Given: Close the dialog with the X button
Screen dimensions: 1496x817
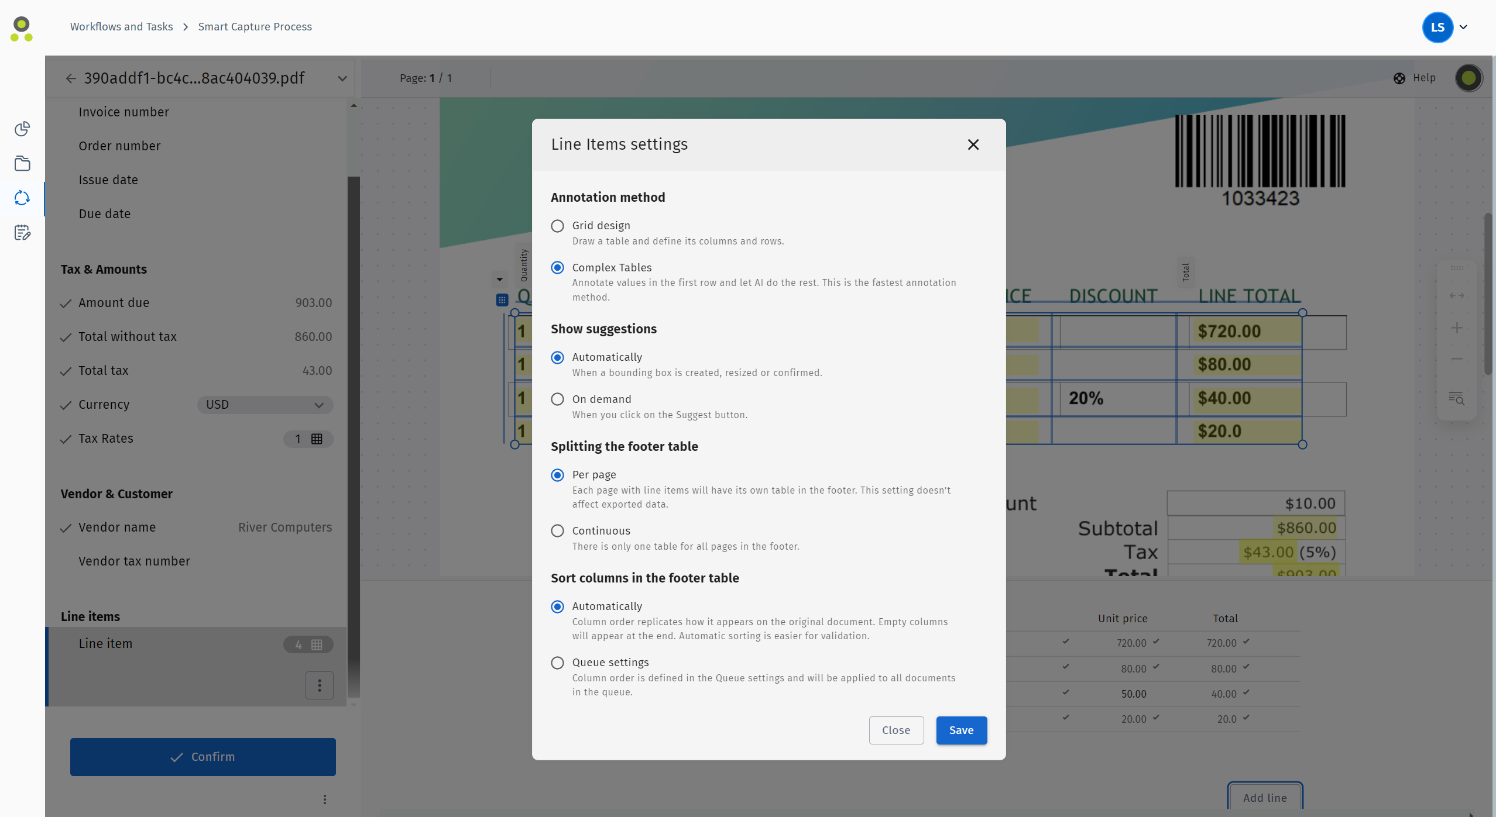Looking at the screenshot, I should point(973,144).
